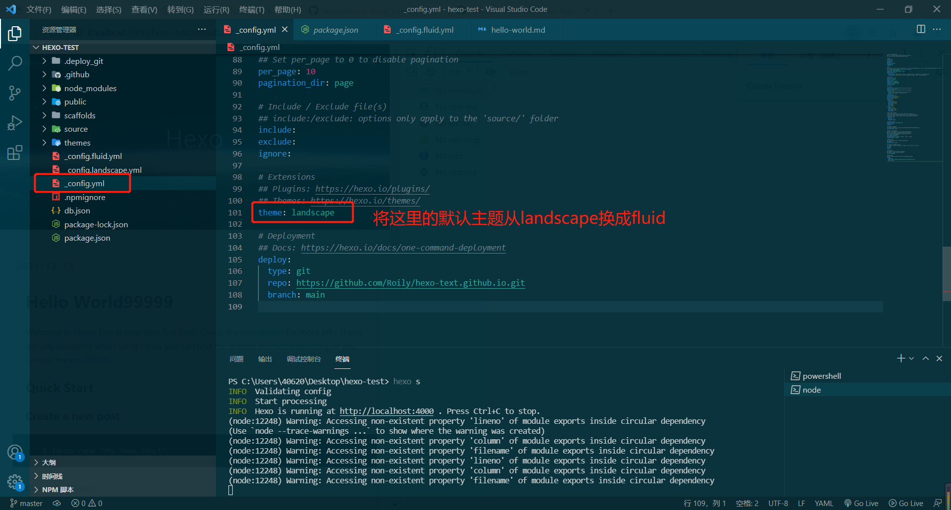Open the VS Code logo menu

11,9
